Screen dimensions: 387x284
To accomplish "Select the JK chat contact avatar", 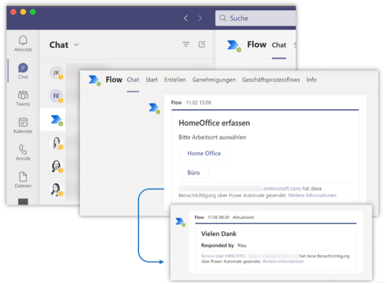I will [x=55, y=72].
